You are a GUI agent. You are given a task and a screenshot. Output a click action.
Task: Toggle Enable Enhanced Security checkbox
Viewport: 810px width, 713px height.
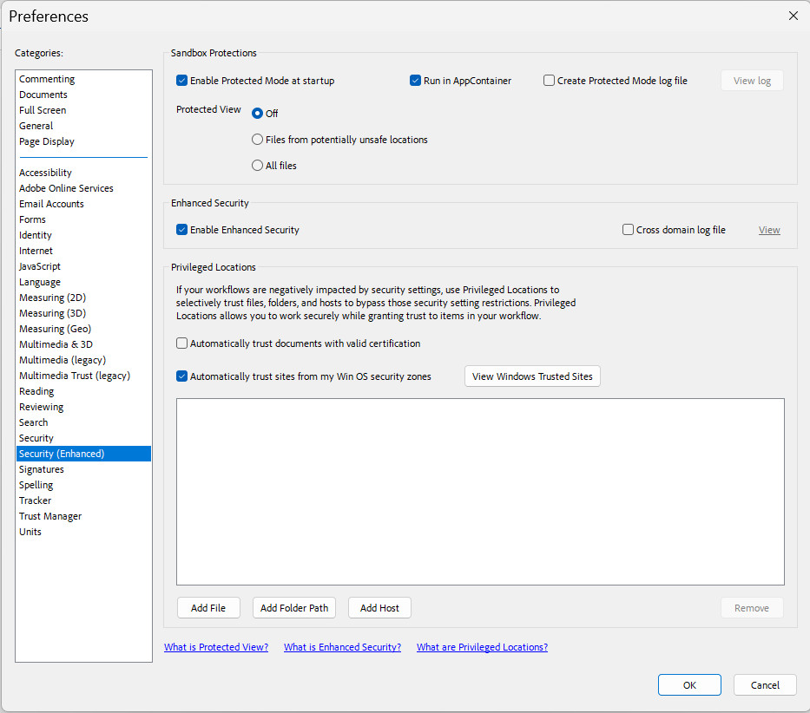click(x=182, y=230)
